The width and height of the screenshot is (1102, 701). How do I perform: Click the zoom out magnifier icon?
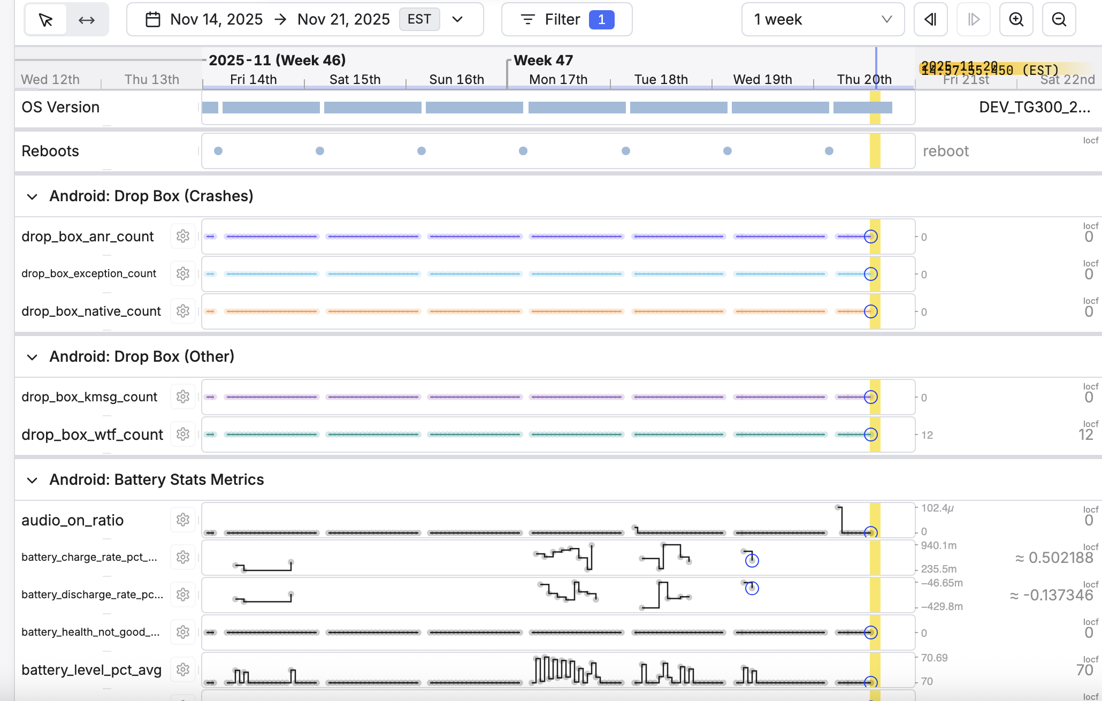click(x=1059, y=20)
